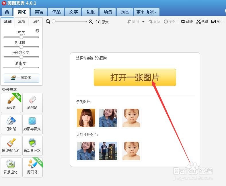
Task: Open the 饰品 tab
Action: tap(56, 12)
